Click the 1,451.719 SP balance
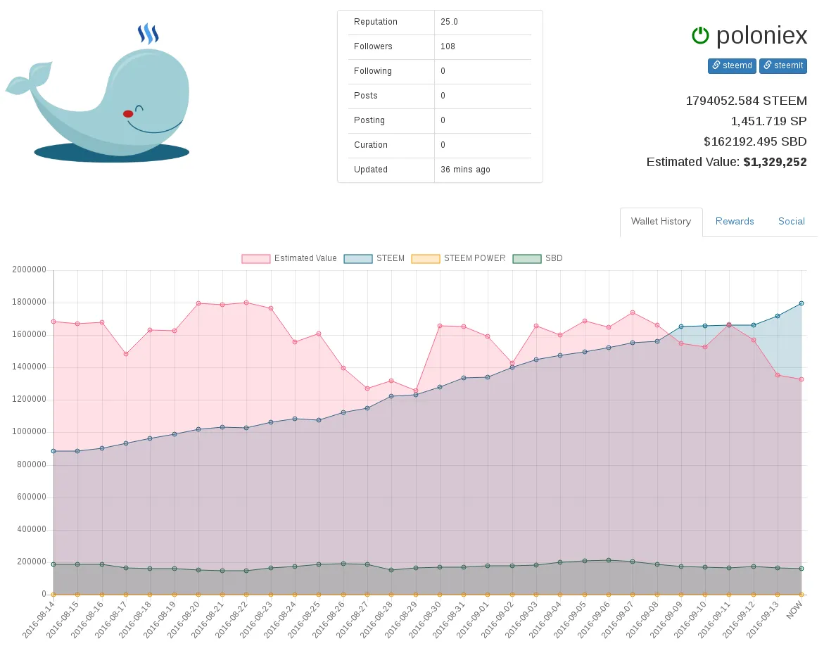 pyautogui.click(x=769, y=122)
